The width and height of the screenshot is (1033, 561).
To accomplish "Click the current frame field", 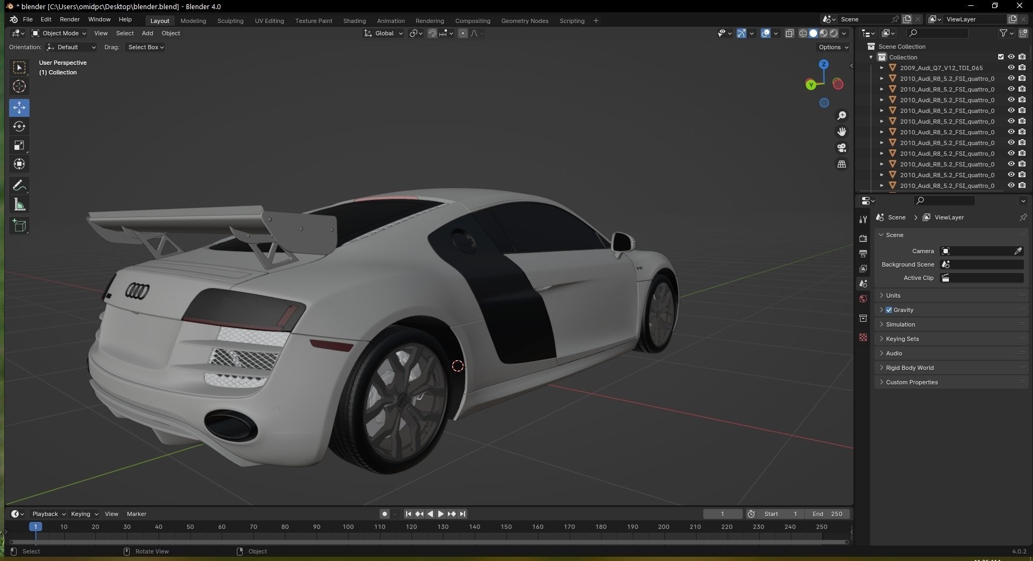I will [x=723, y=514].
